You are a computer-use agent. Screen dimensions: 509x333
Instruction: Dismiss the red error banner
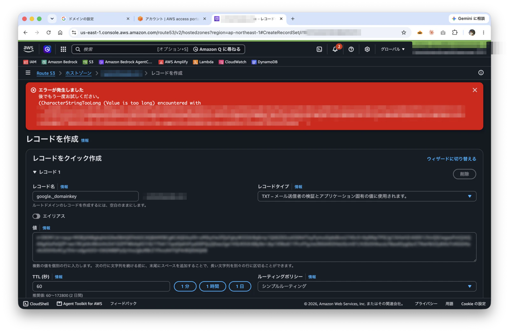[475, 90]
